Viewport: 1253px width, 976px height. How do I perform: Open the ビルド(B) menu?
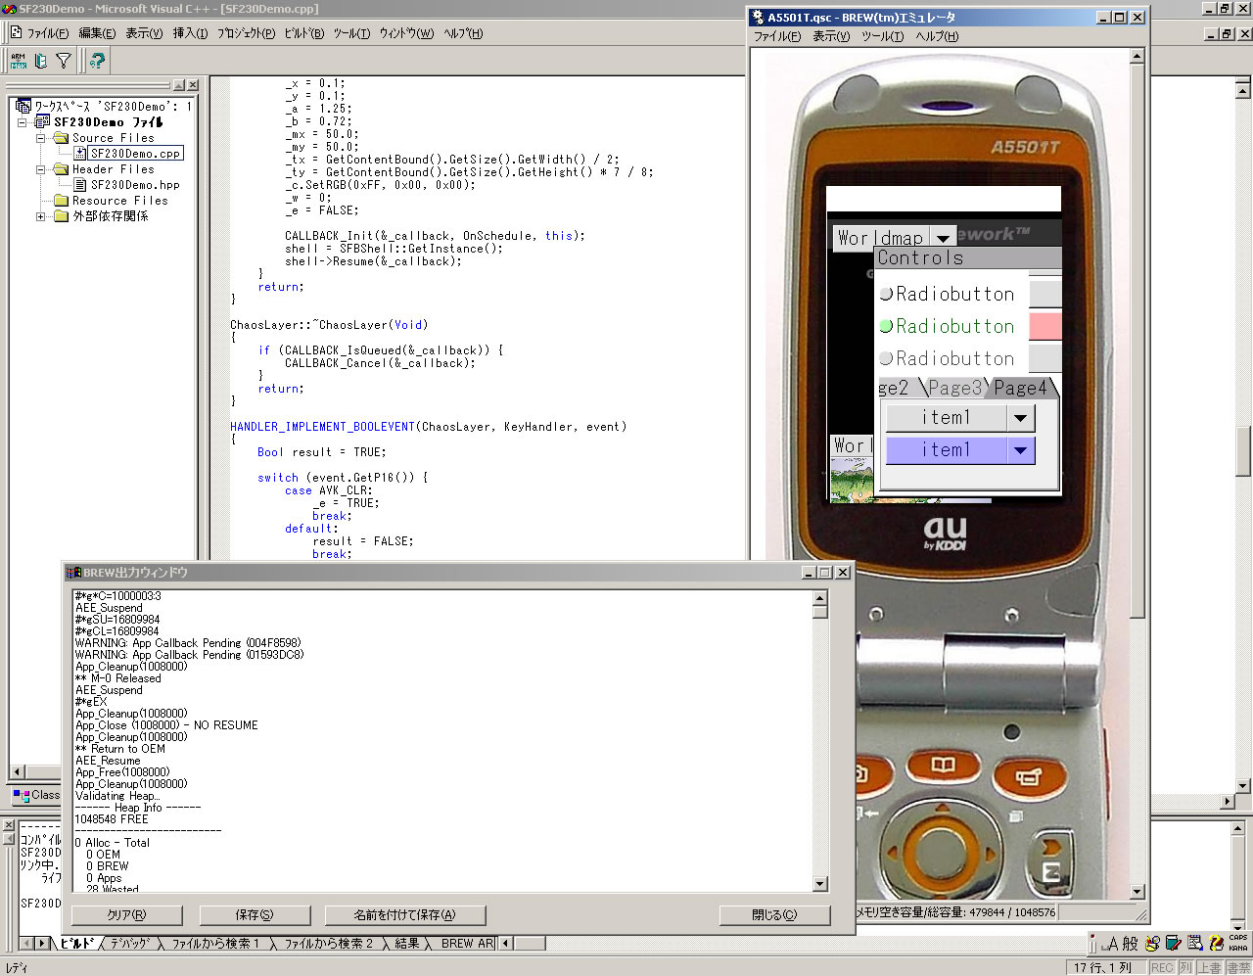303,33
